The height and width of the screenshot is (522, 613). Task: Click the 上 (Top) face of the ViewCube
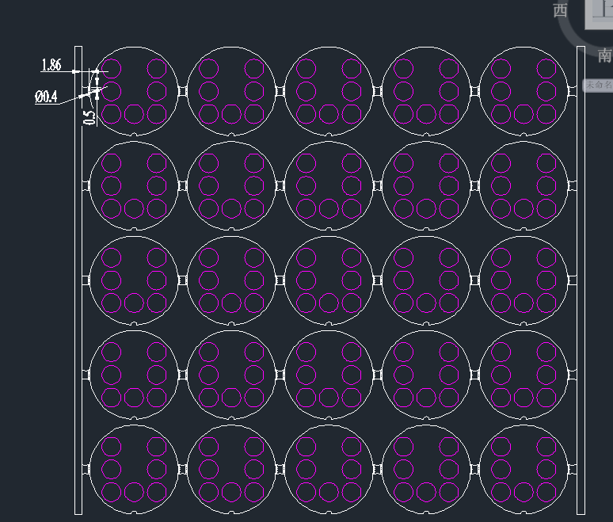[599, 13]
